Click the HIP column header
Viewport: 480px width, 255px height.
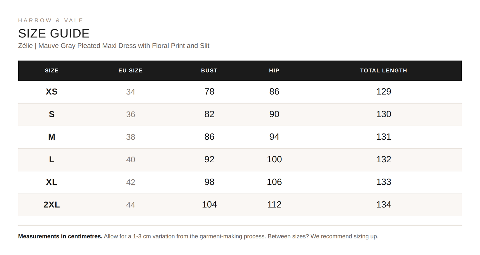pyautogui.click(x=274, y=71)
